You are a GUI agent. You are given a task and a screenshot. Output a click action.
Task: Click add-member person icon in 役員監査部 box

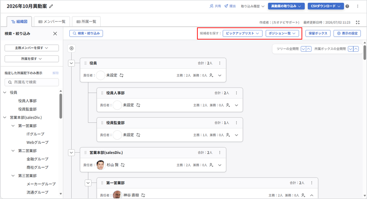click(x=228, y=135)
